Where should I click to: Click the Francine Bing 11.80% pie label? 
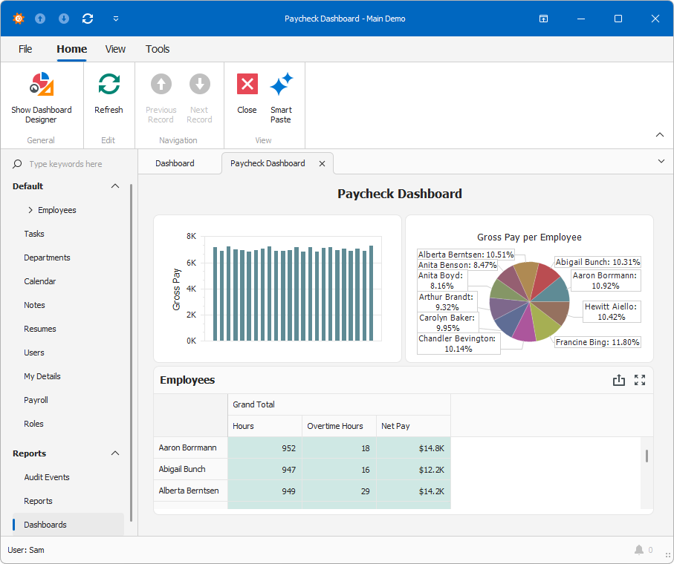[x=597, y=342]
